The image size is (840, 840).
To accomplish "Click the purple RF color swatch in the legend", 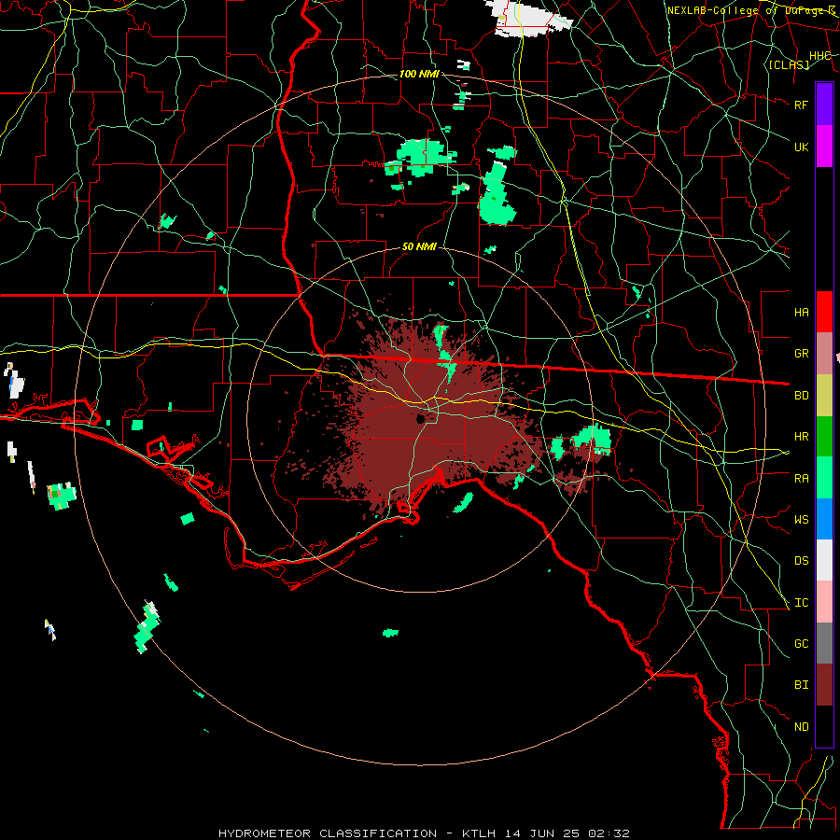I will pyautogui.click(x=824, y=105).
